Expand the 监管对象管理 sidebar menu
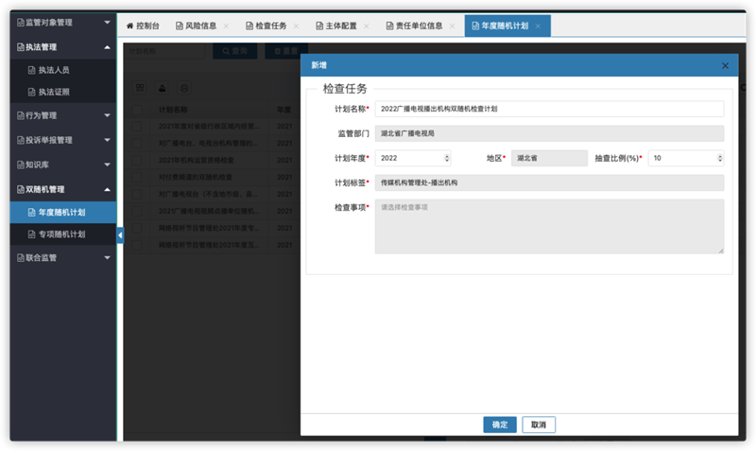This screenshot has height=451, width=756. pyautogui.click(x=107, y=22)
